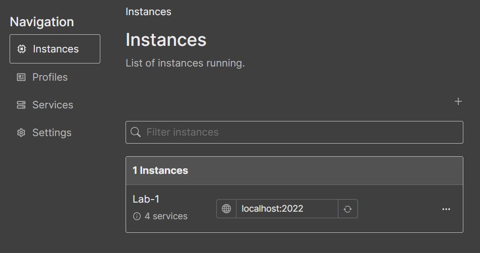The height and width of the screenshot is (253, 480).
Task: Open the three-dot menu for Lab-1
Action: coord(446,209)
